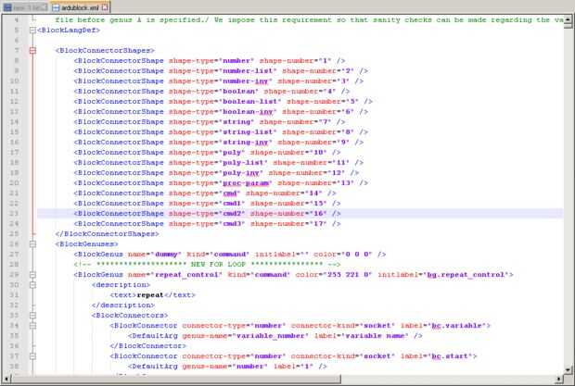This screenshot has height=386, width=575.
Task: Collapse the bc.variable BlockConnector fold marker
Action: coord(32,326)
